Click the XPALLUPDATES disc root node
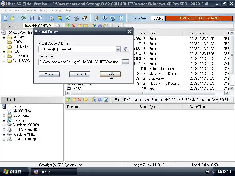Screen dimensions: 235x176 coord(18,33)
